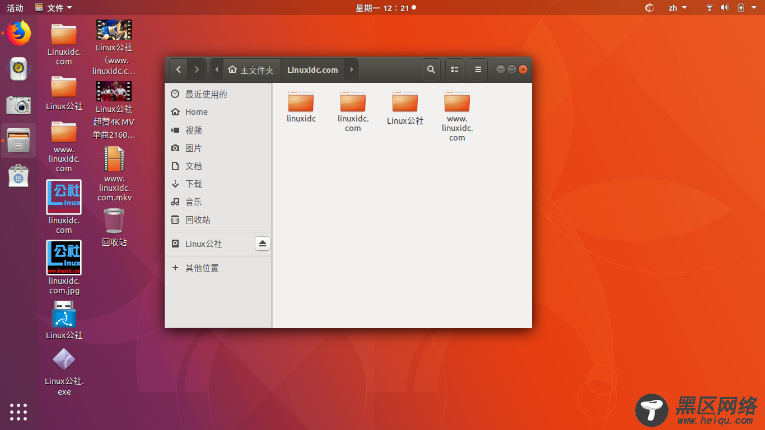Viewport: 765px width, 430px height.
Task: Click Linuxidc.com in the path bar
Action: (x=312, y=70)
